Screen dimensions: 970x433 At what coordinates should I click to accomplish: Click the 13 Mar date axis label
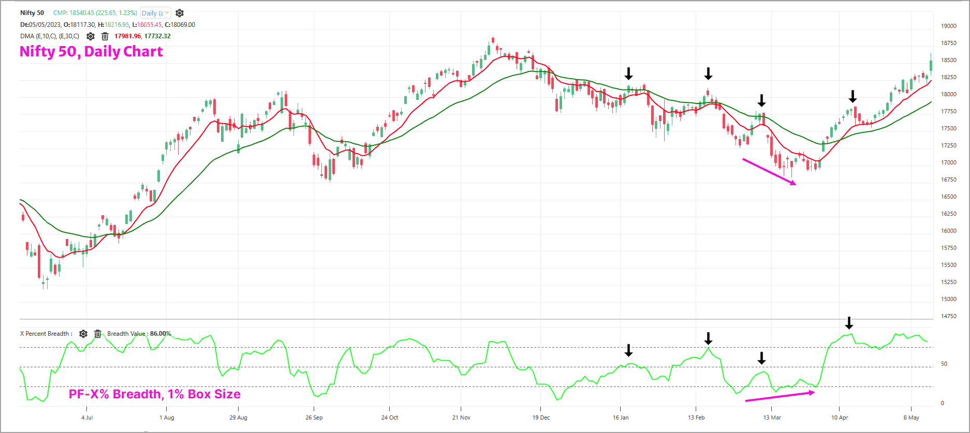772,417
